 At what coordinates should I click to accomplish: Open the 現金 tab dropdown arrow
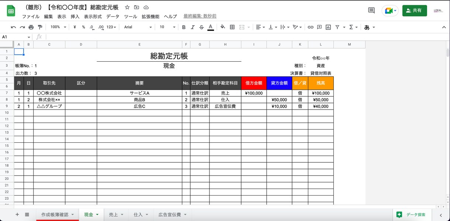[97, 215]
